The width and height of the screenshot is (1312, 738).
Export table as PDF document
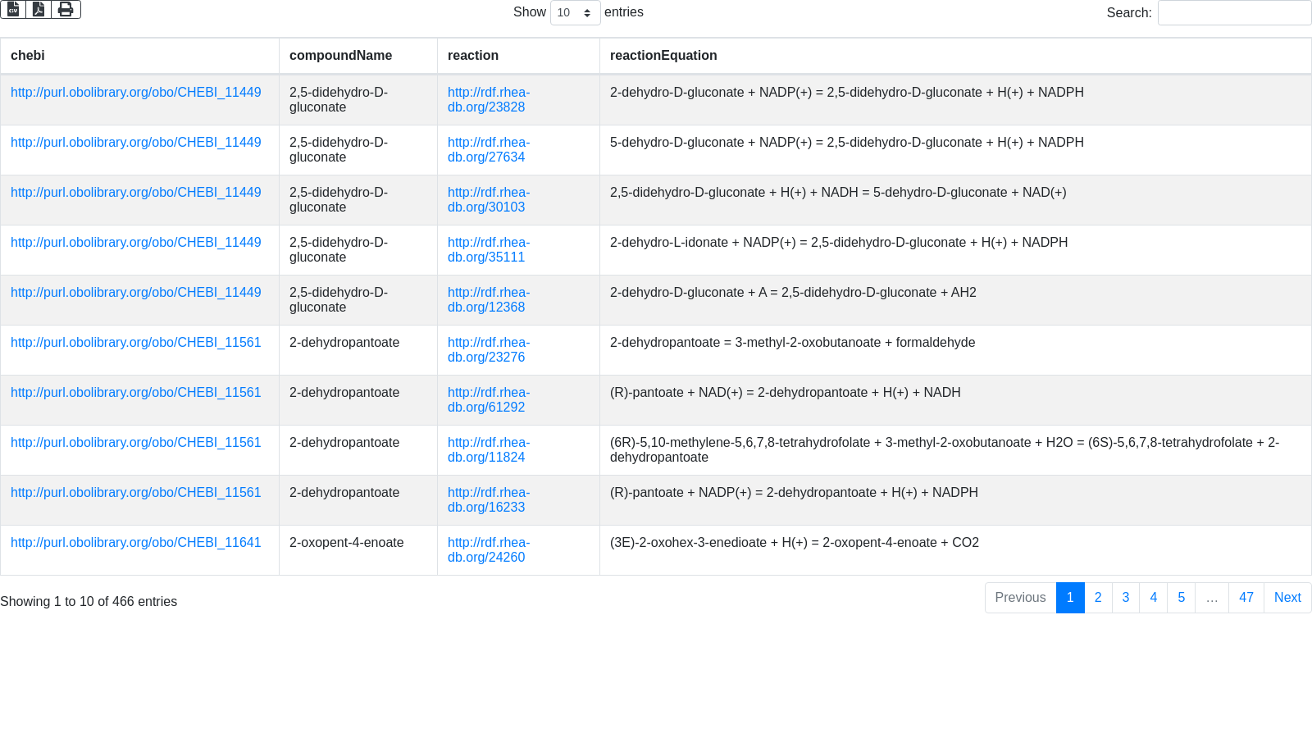(39, 9)
